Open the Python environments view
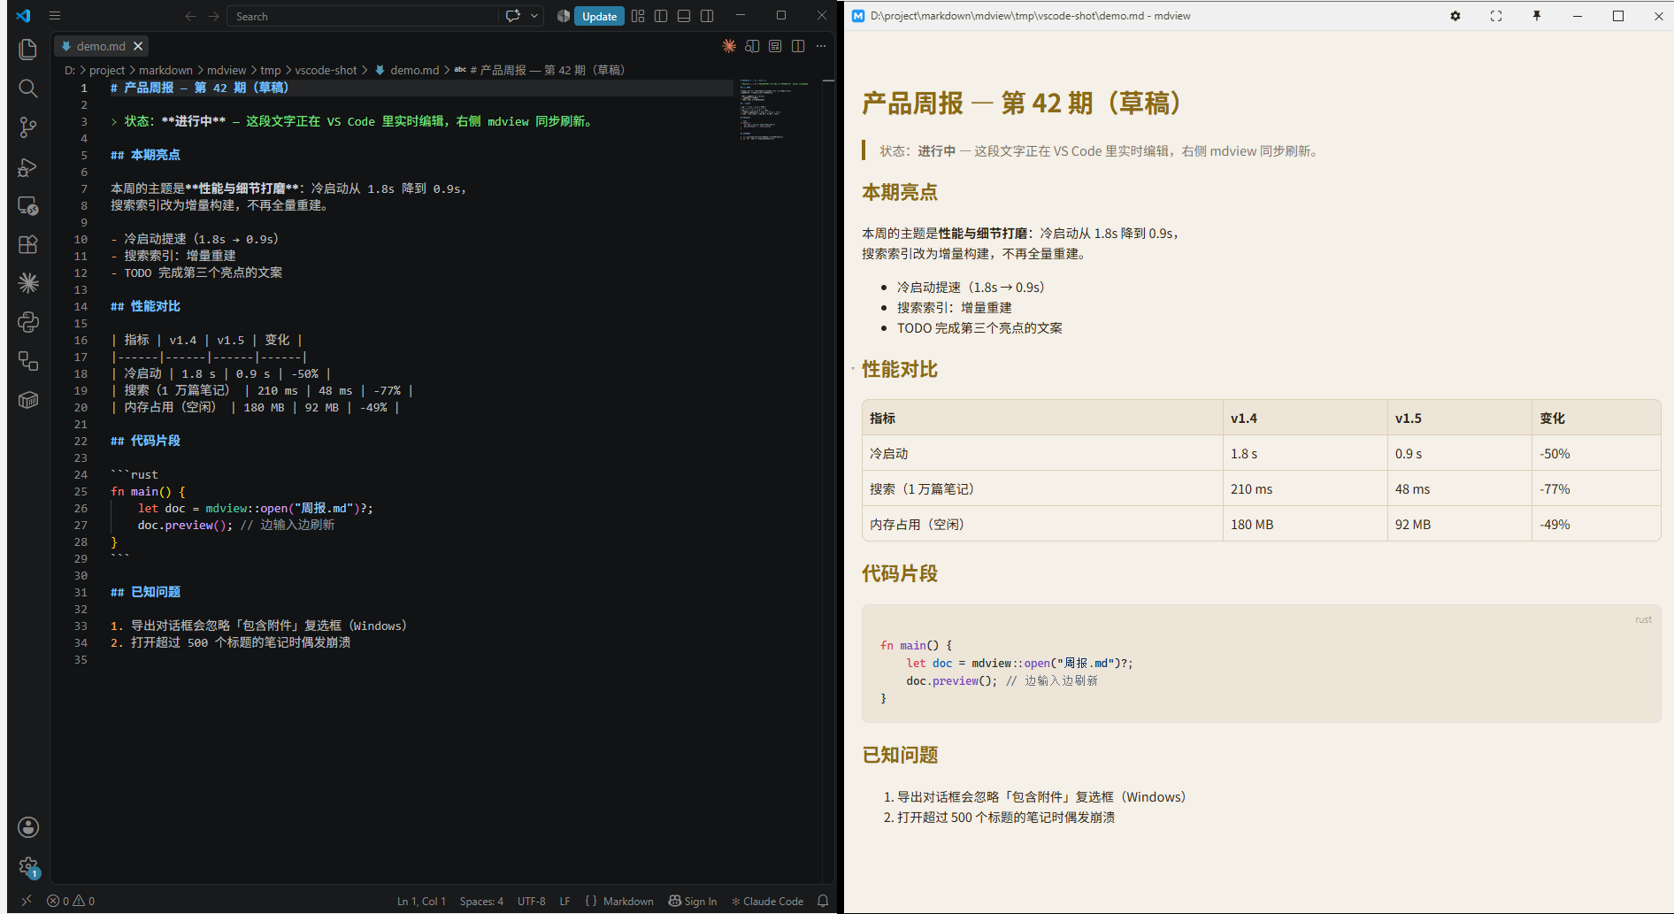This screenshot has width=1674, height=914. coord(28,322)
